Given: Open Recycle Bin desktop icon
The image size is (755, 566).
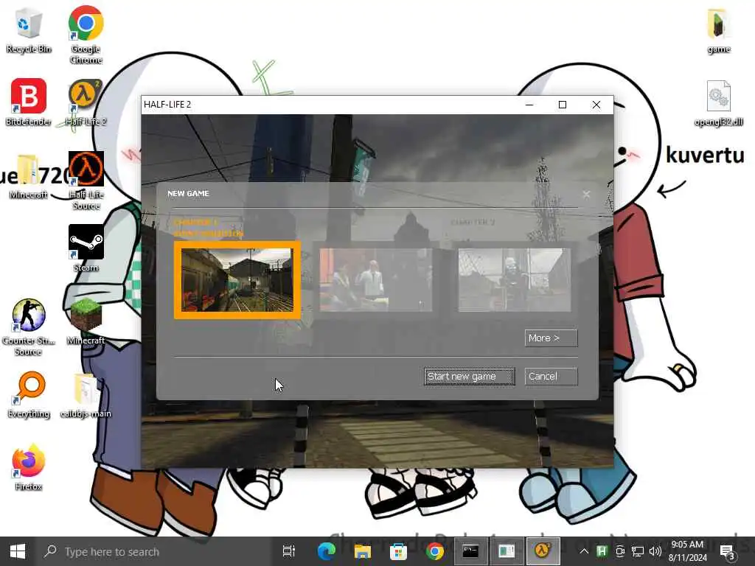Looking at the screenshot, I should pos(29,30).
